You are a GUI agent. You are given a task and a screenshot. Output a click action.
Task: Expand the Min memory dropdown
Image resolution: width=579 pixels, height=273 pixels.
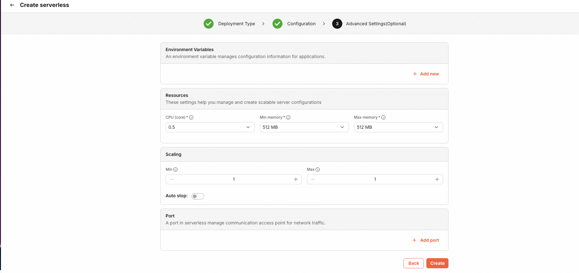point(304,127)
